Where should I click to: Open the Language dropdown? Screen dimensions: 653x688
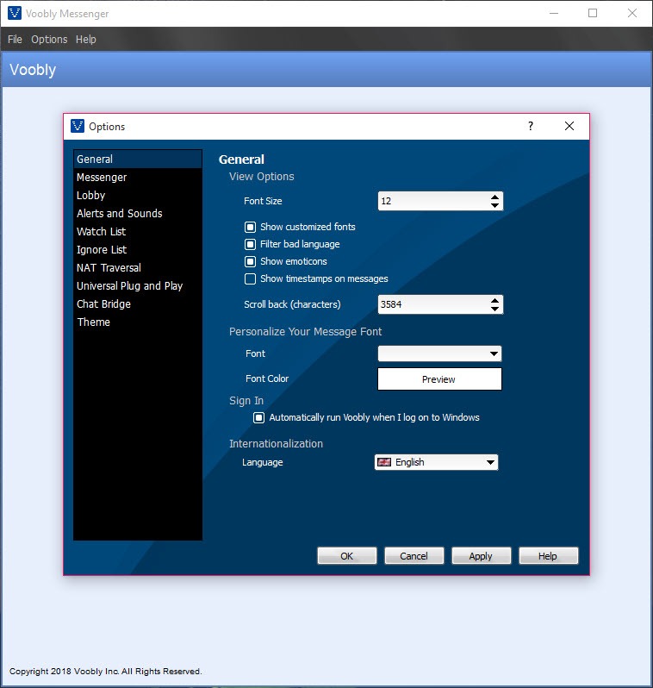click(x=437, y=462)
